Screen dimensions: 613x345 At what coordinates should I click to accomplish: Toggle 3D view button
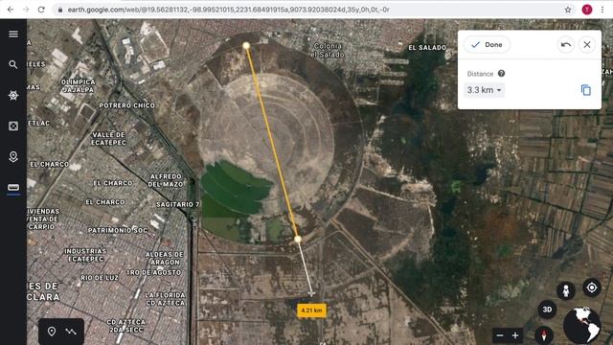[547, 310]
